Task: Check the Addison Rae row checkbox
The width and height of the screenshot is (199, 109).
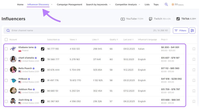Action: (x=6, y=91)
